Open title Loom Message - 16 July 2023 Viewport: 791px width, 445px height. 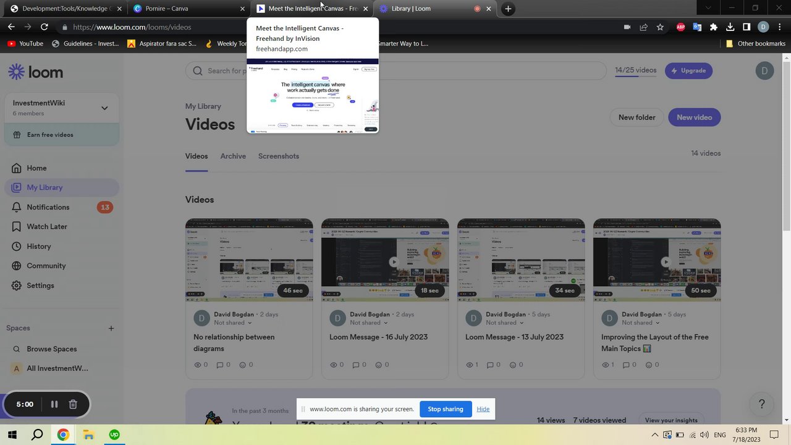378,337
